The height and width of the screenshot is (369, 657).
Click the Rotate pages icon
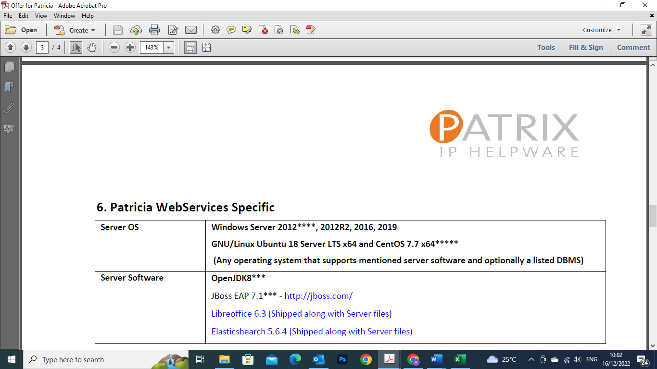click(279, 30)
